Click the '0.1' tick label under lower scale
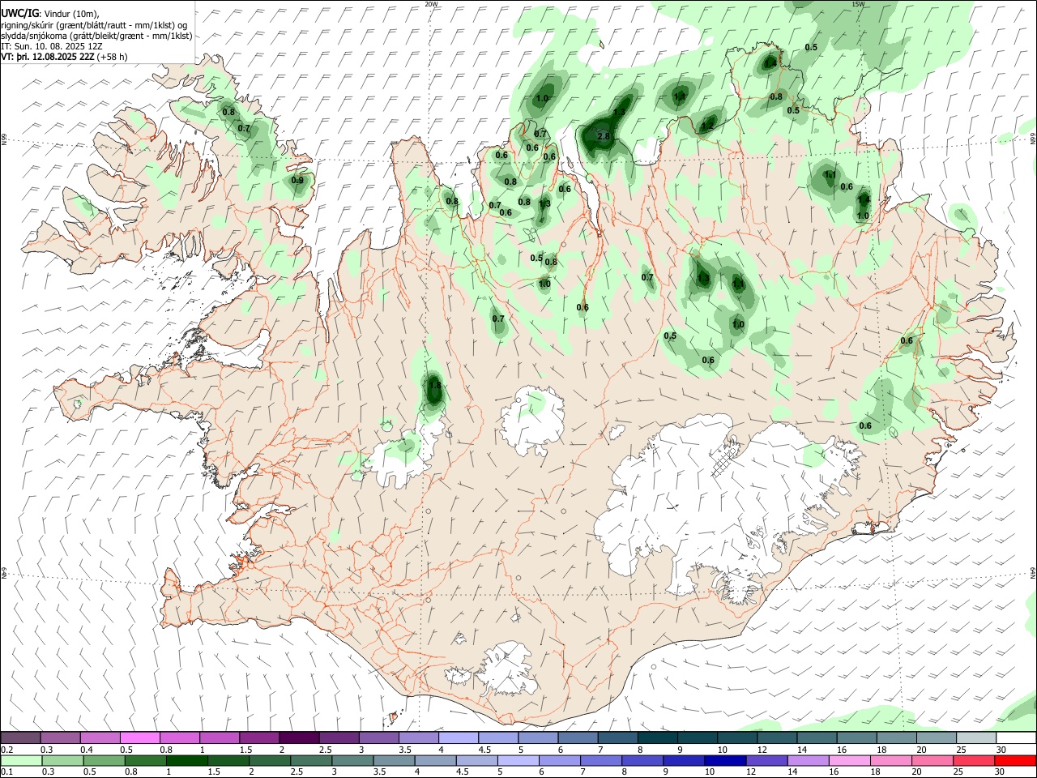 6,772
